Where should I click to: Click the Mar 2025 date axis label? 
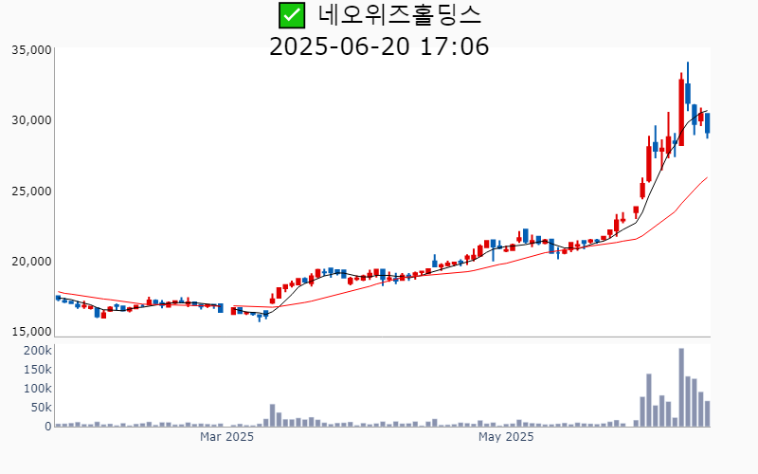226,437
